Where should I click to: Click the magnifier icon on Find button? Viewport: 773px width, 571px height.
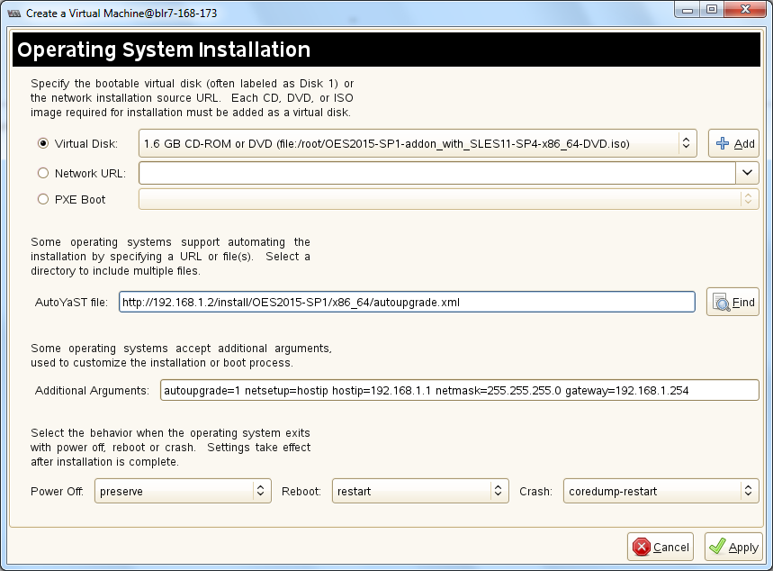click(721, 302)
